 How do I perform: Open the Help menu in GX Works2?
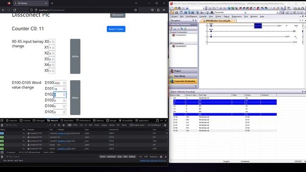(262, 17)
